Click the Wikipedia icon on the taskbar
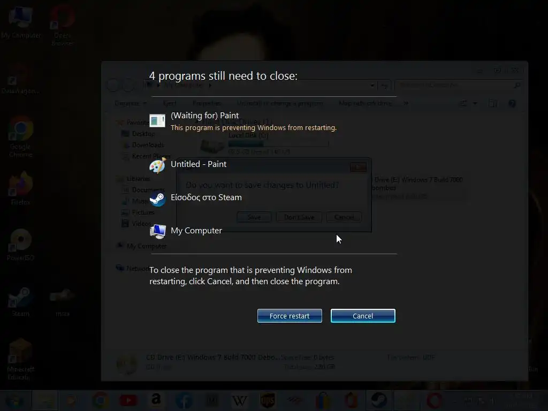This screenshot has width=548, height=411. (x=239, y=400)
